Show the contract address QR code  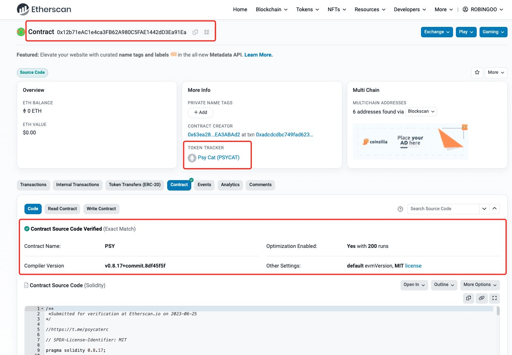(207, 32)
